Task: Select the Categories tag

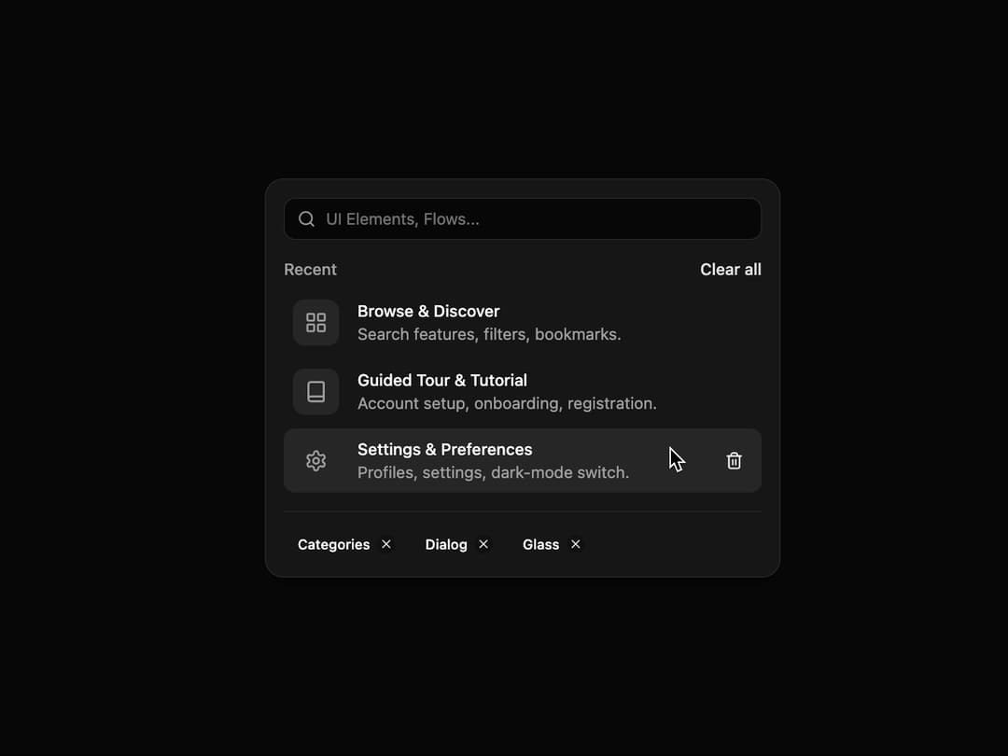Action: (333, 544)
